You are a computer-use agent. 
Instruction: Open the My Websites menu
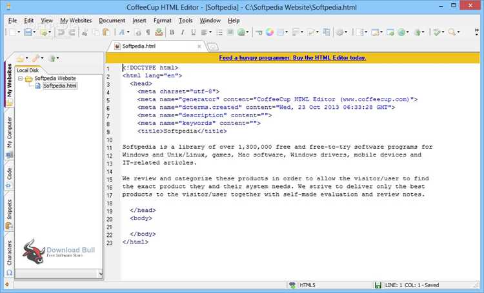click(76, 21)
